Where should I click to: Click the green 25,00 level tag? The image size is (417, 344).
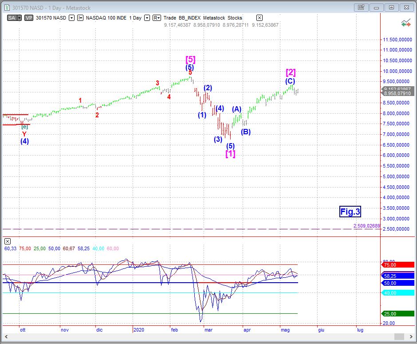coord(398,314)
